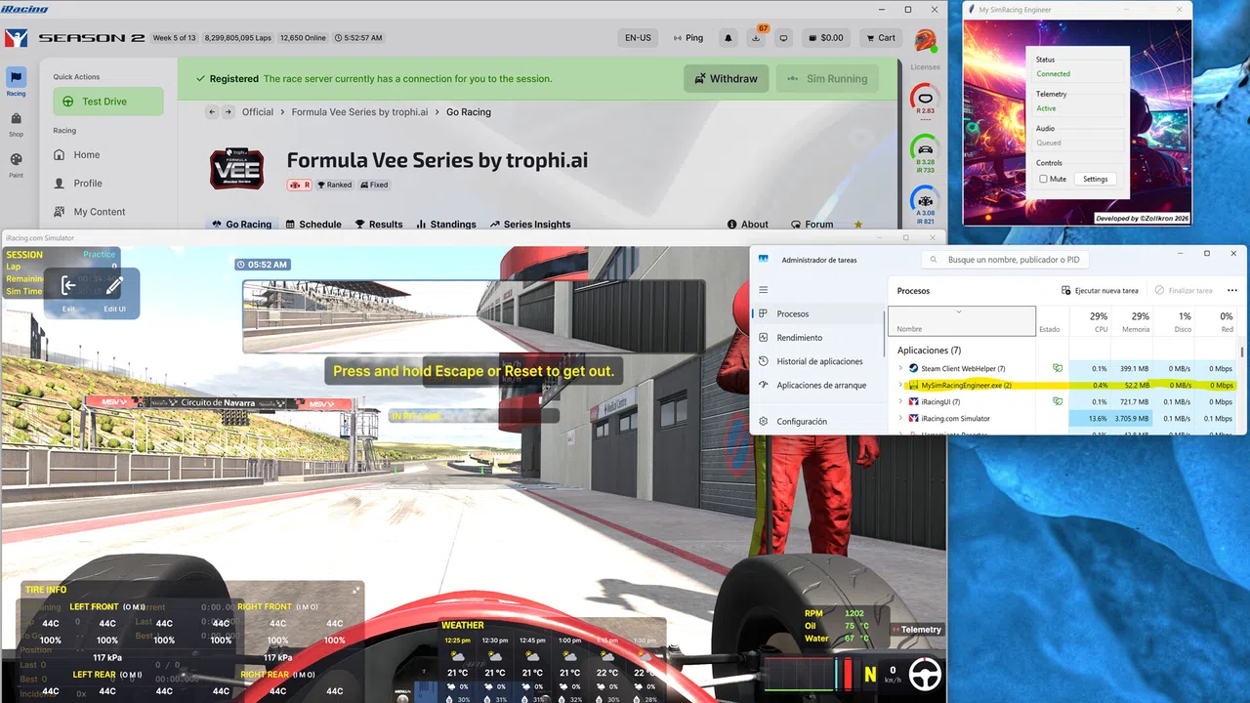The image size is (1250, 703).
Task: Open notifications bell in iRacing header
Action: 728,38
